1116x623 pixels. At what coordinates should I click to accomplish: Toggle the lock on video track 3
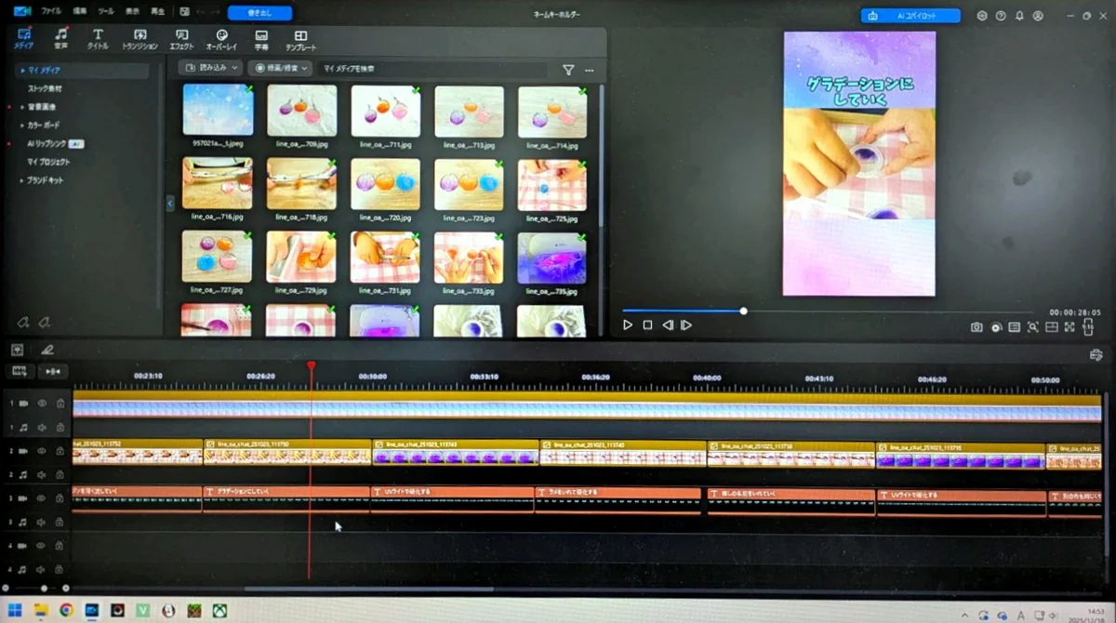tap(60, 499)
